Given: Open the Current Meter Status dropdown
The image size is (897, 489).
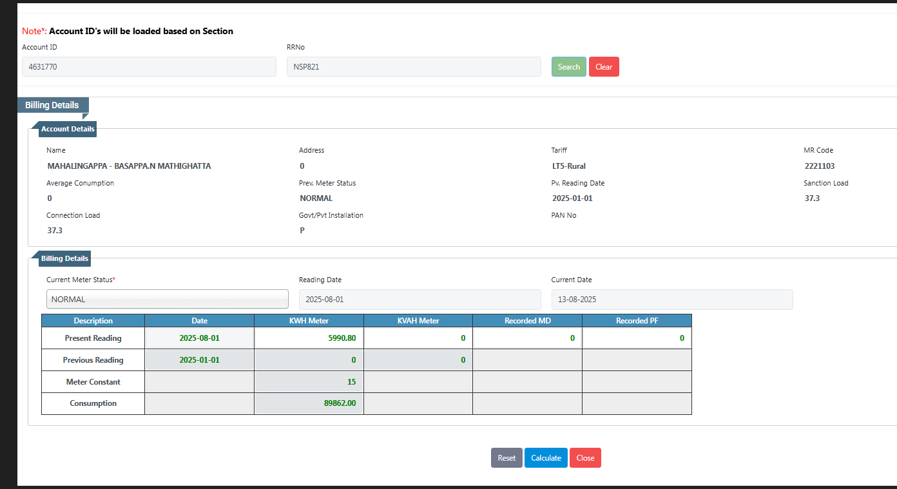Looking at the screenshot, I should 168,300.
